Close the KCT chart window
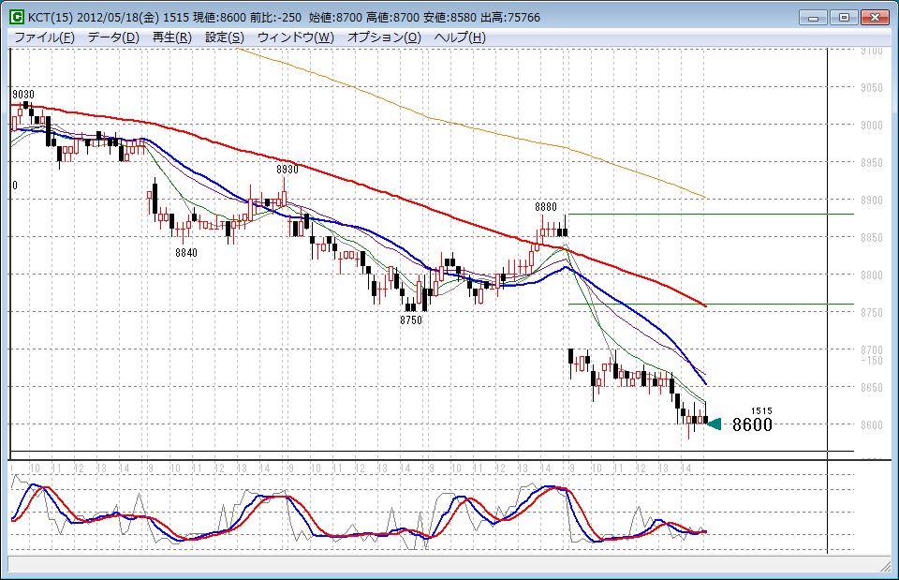Screen dimensions: 899x580 click(x=874, y=17)
